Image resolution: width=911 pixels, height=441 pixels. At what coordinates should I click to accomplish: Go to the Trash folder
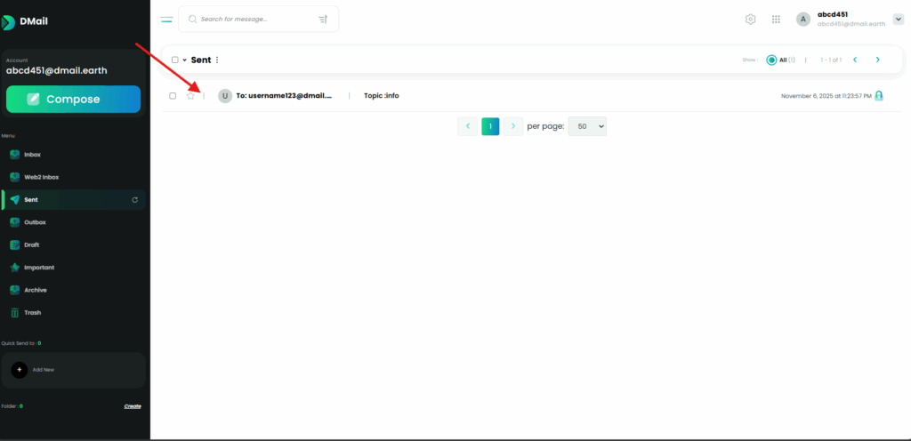click(32, 313)
